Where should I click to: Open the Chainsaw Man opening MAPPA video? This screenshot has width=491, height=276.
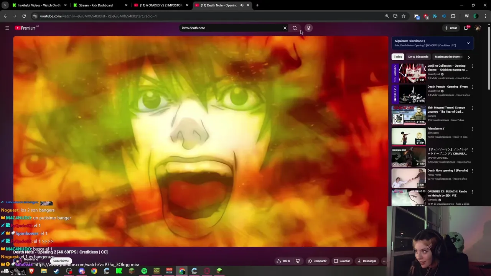coord(432,157)
